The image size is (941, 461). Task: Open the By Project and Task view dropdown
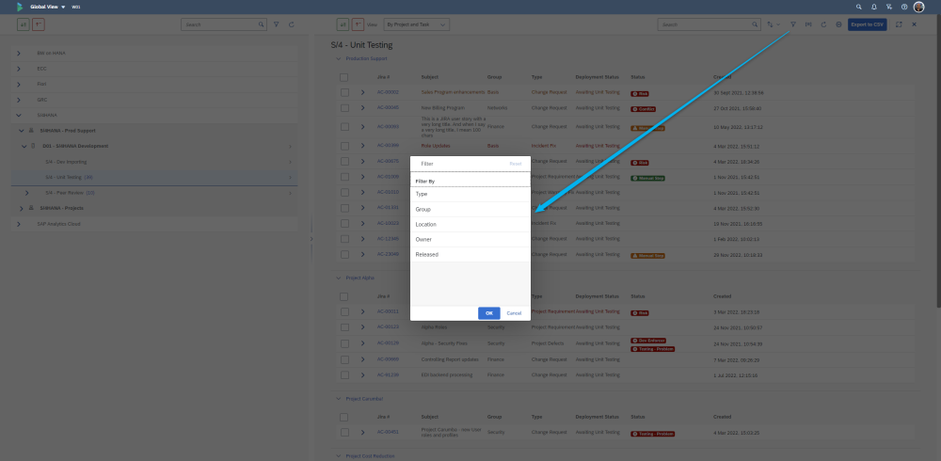pos(417,24)
